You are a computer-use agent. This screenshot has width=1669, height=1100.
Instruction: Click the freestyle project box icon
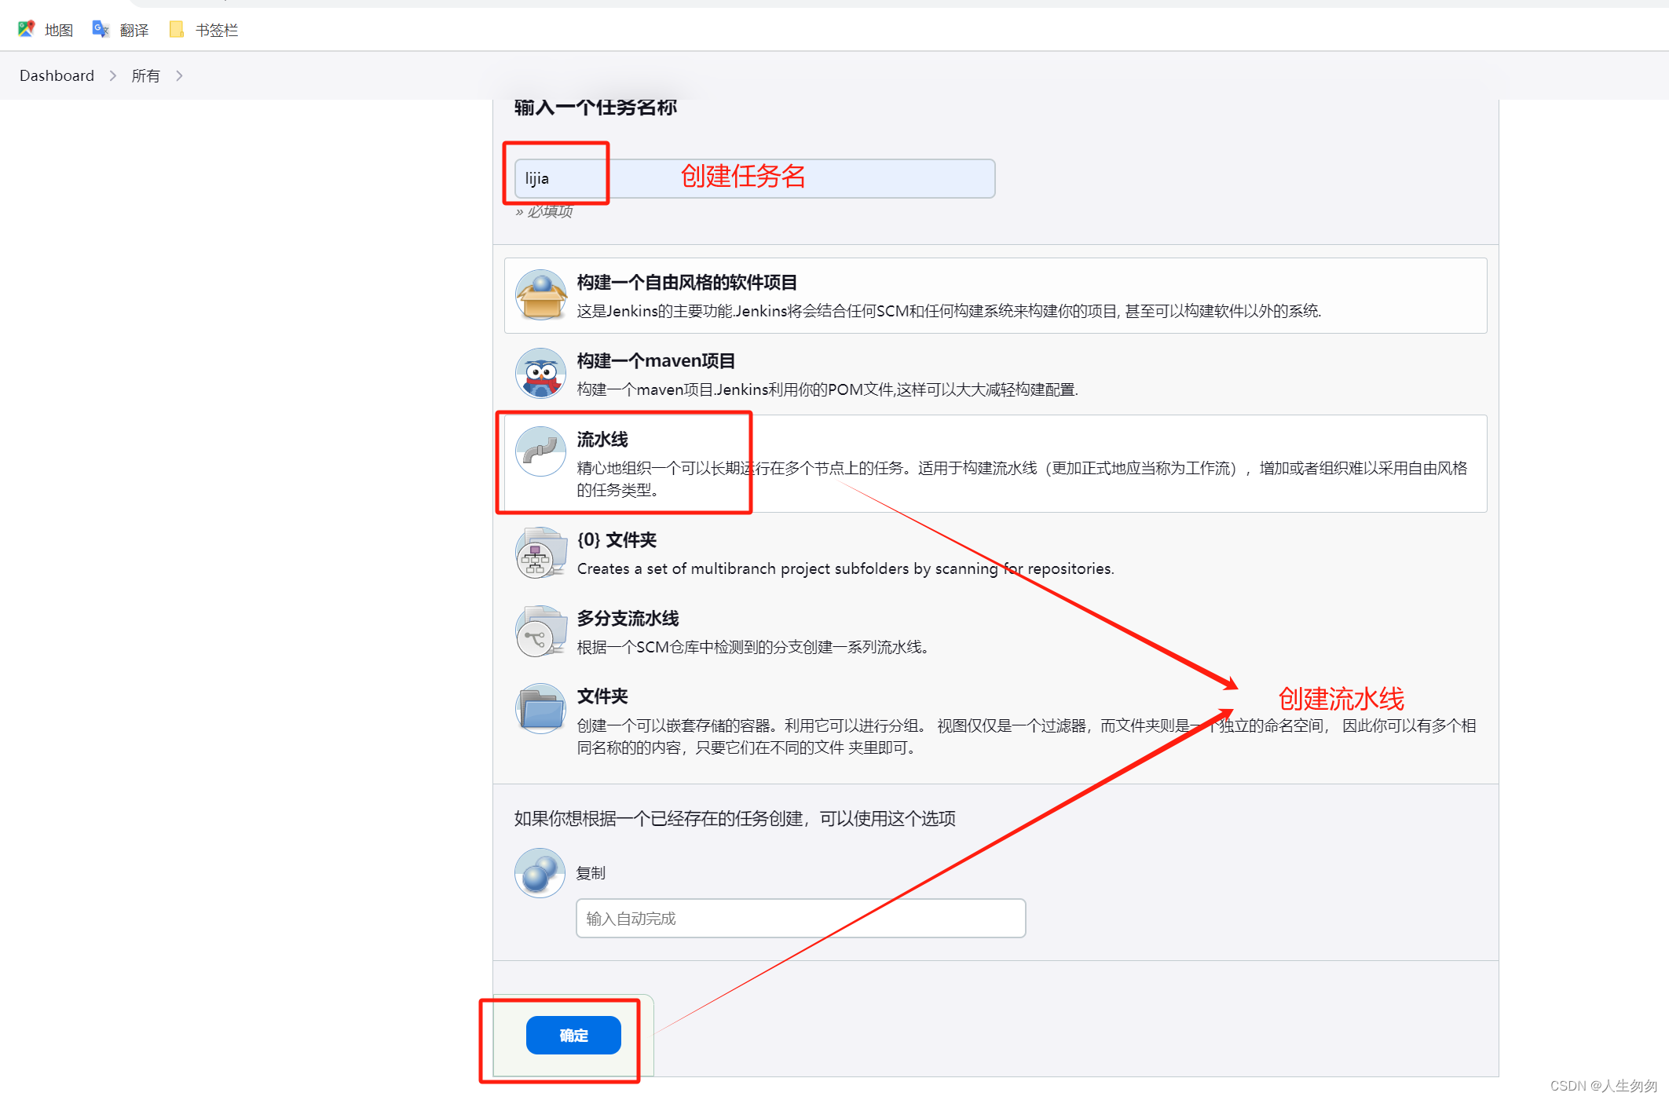coord(540,295)
